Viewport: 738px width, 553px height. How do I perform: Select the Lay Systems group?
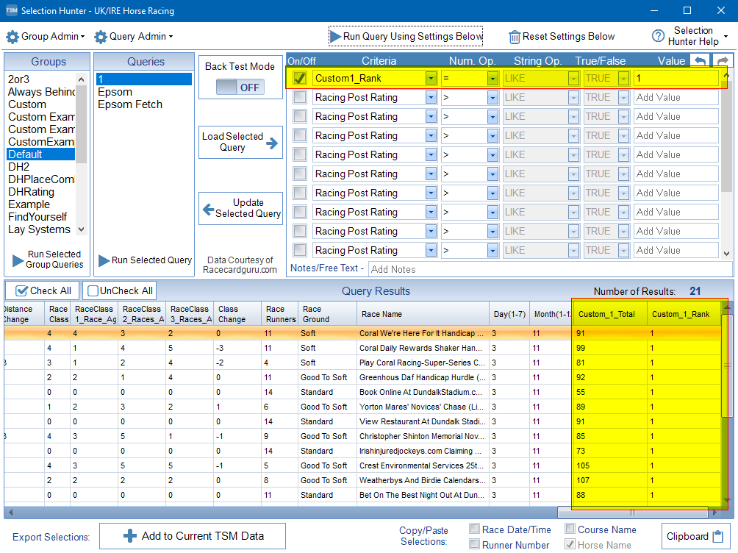(x=39, y=229)
